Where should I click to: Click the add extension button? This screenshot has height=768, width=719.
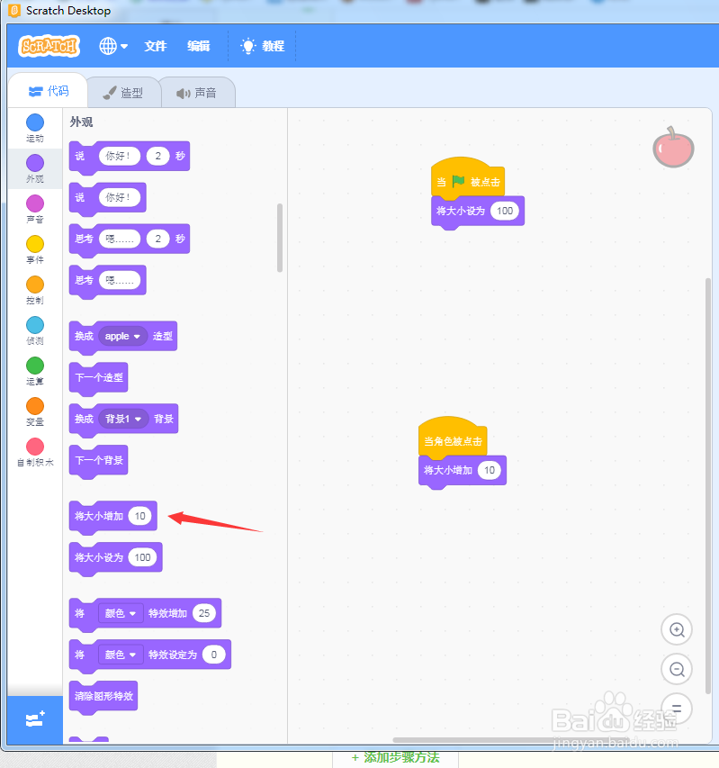coord(35,719)
